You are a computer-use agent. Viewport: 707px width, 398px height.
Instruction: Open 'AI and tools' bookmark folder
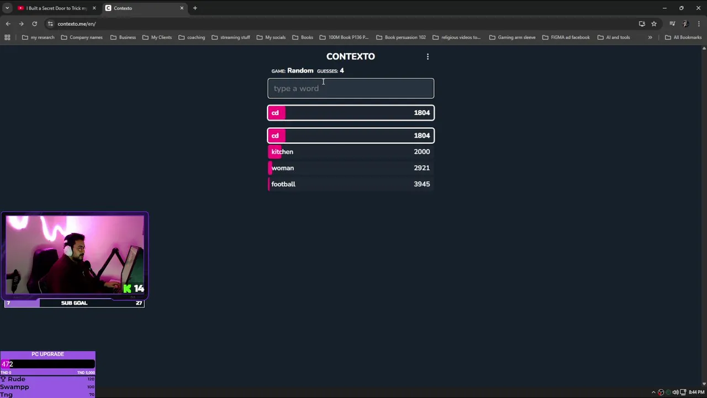[614, 38]
